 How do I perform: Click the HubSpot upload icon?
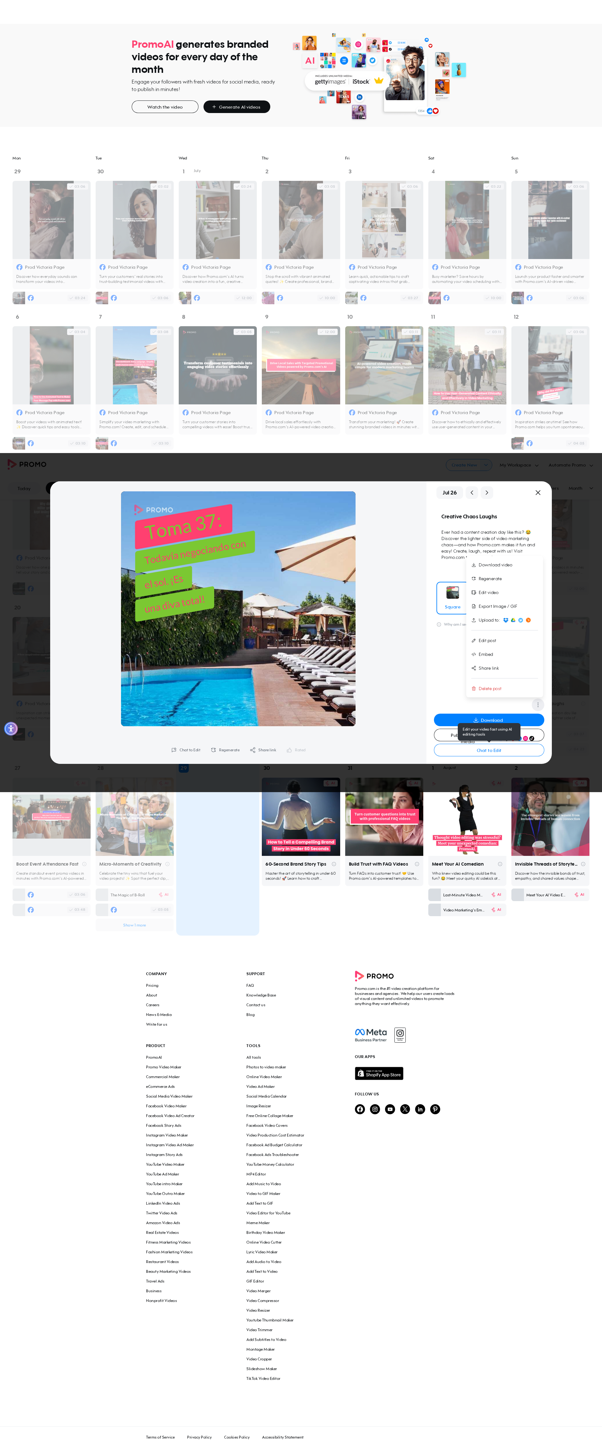click(528, 620)
